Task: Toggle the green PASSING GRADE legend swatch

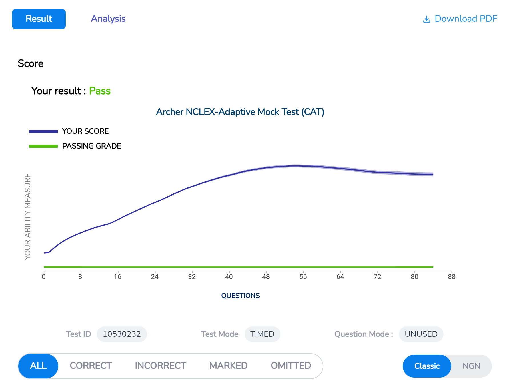Action: tap(43, 146)
